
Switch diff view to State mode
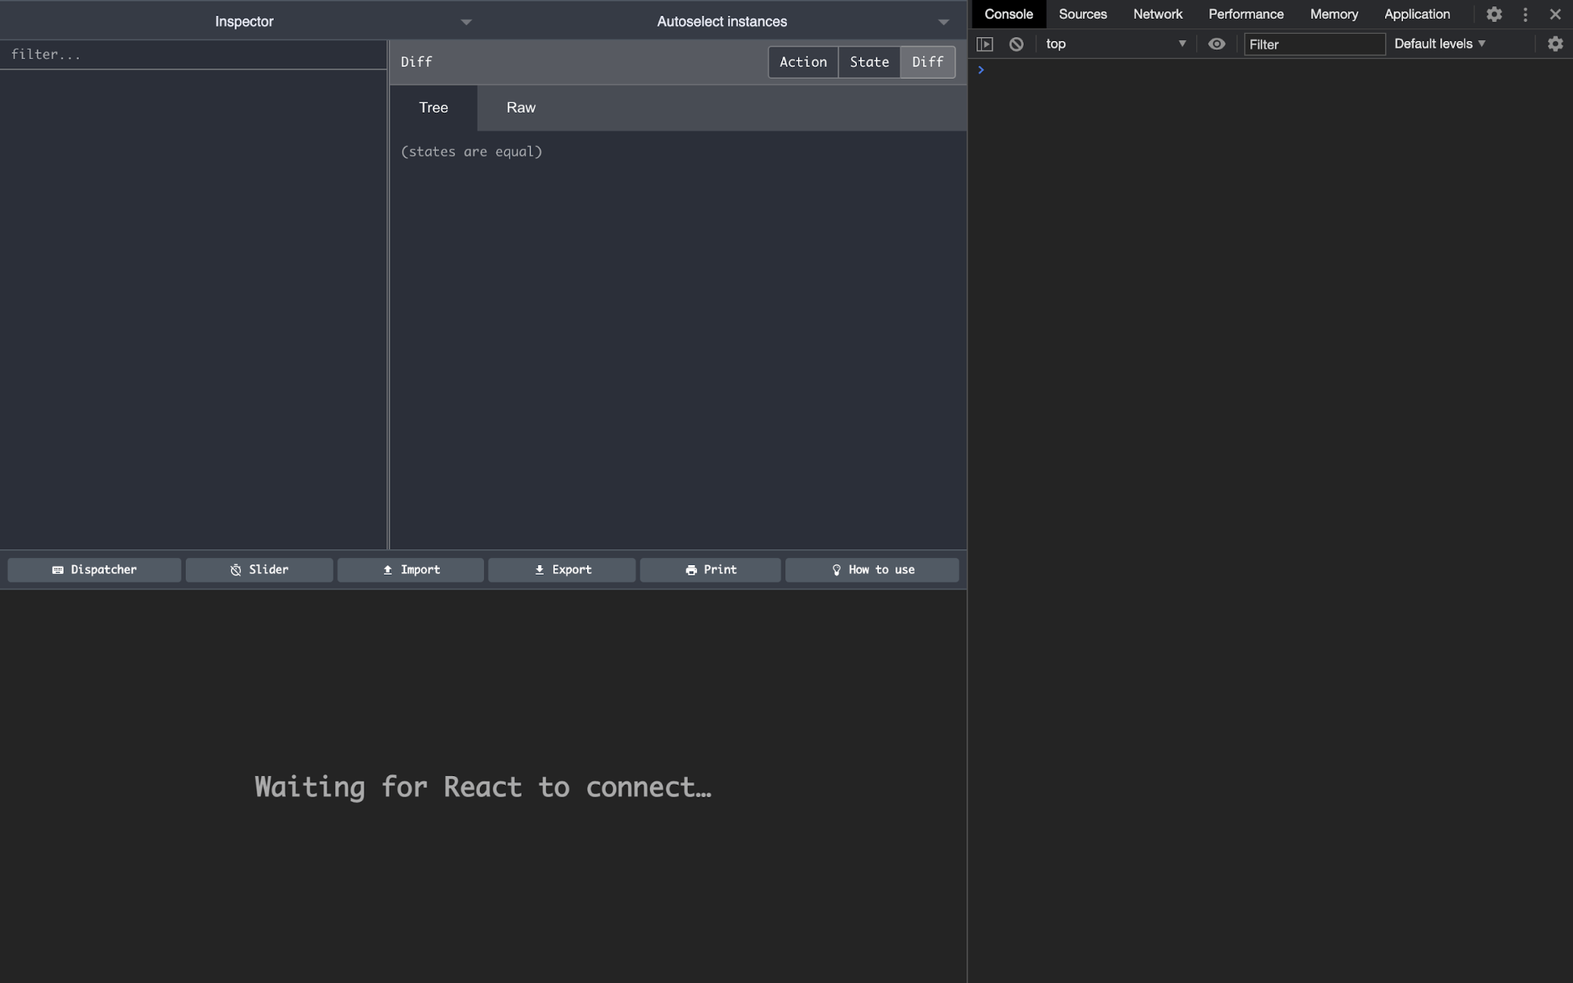click(x=869, y=61)
